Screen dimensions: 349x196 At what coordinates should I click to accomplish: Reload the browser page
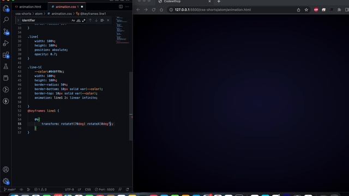click(x=154, y=10)
